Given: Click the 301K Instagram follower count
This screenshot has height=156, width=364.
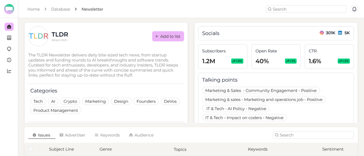Looking at the screenshot, I should coord(330,33).
